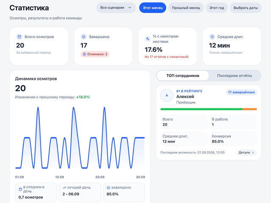This screenshot has height=203, width=271.
Task: Click the checkmark icon beside 'Завершено' card
Action: (84, 37)
